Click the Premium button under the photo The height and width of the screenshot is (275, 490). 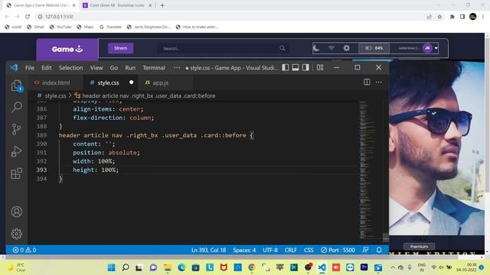coord(419,246)
